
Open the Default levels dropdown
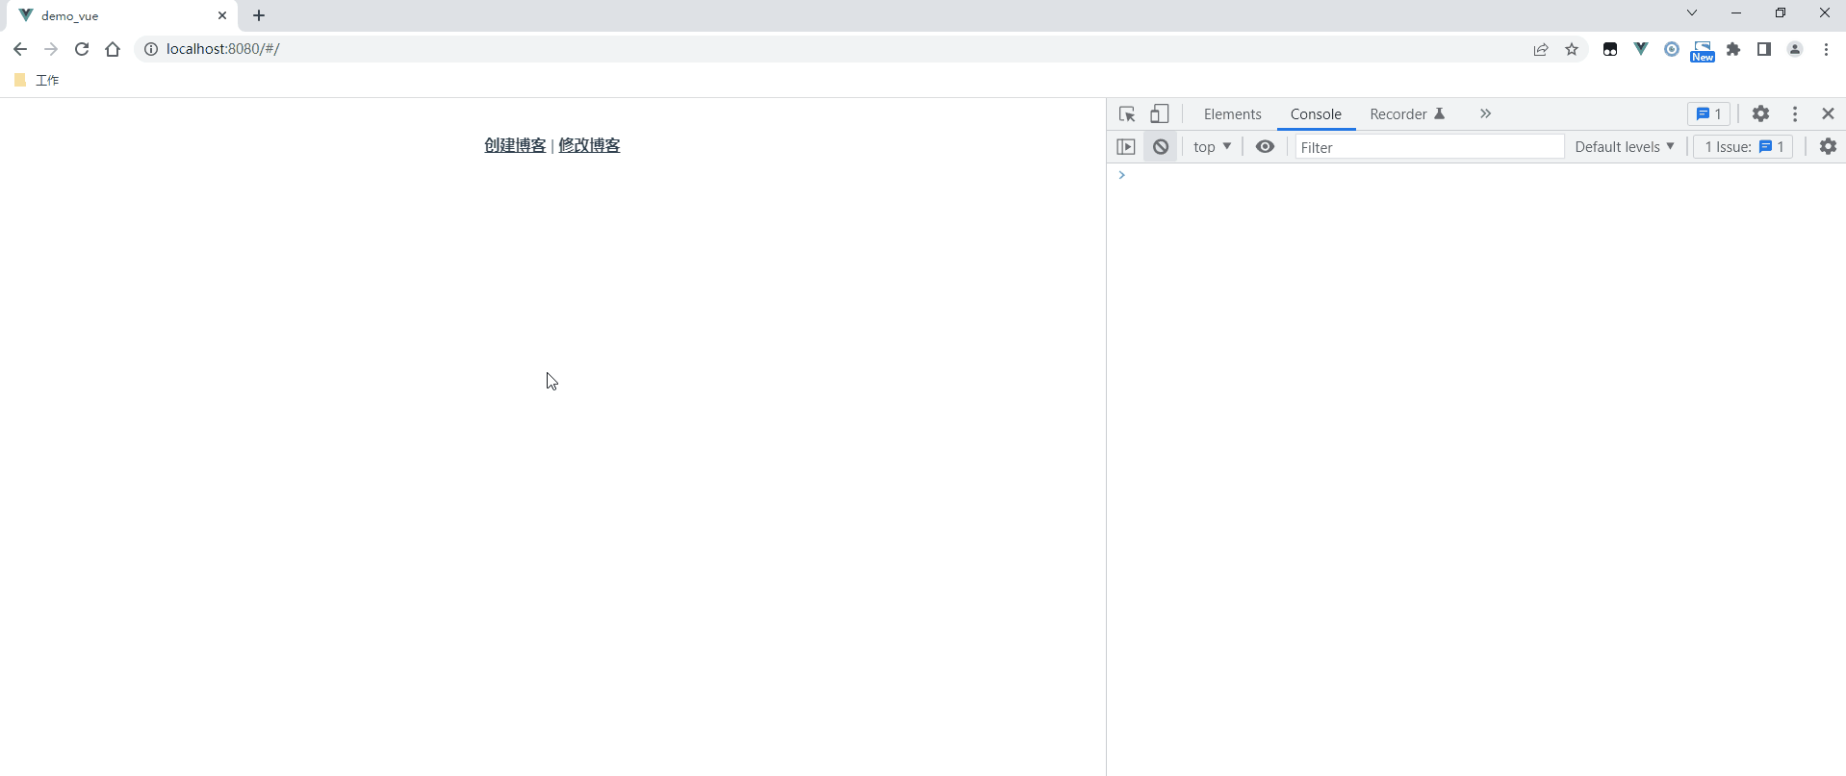pyautogui.click(x=1624, y=147)
